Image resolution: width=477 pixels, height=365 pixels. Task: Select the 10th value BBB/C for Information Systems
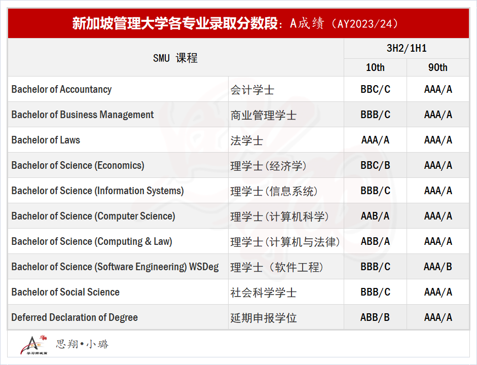click(376, 191)
